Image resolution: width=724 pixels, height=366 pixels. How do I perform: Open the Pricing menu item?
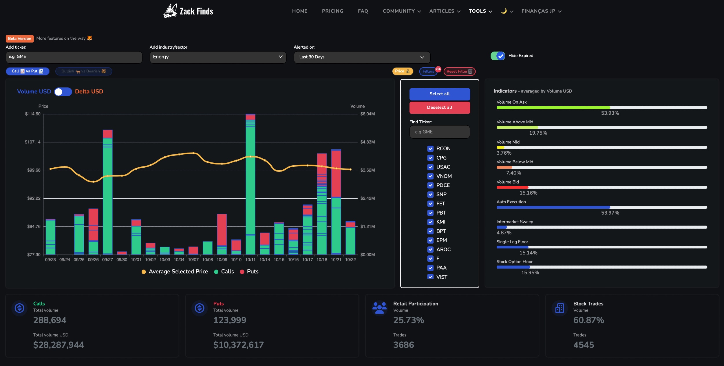point(332,11)
